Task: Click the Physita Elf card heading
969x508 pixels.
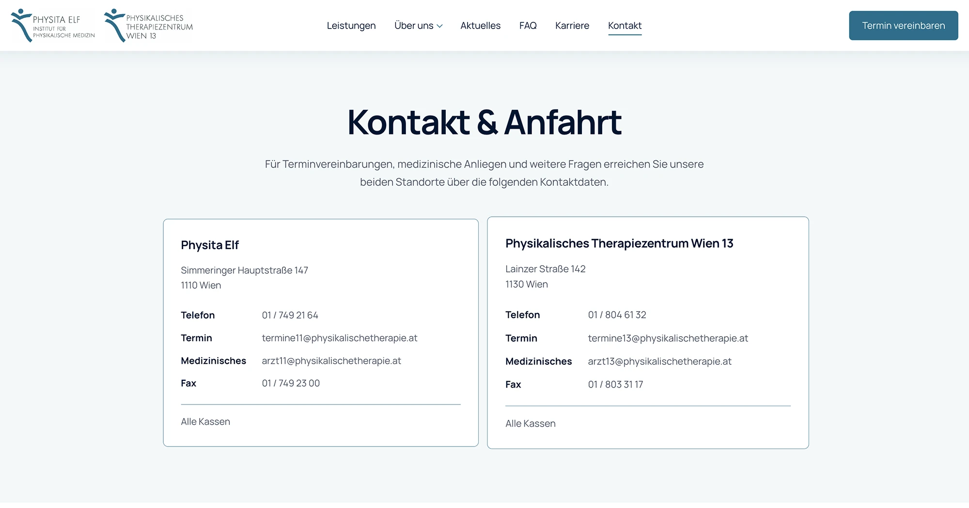Action: click(210, 245)
